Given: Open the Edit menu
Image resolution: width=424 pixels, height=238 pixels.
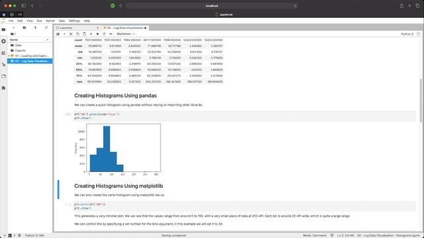Looking at the screenshot, I should 20,20.
